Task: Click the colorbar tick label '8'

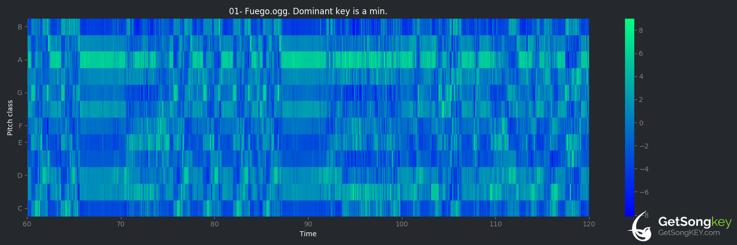Action: point(641,30)
